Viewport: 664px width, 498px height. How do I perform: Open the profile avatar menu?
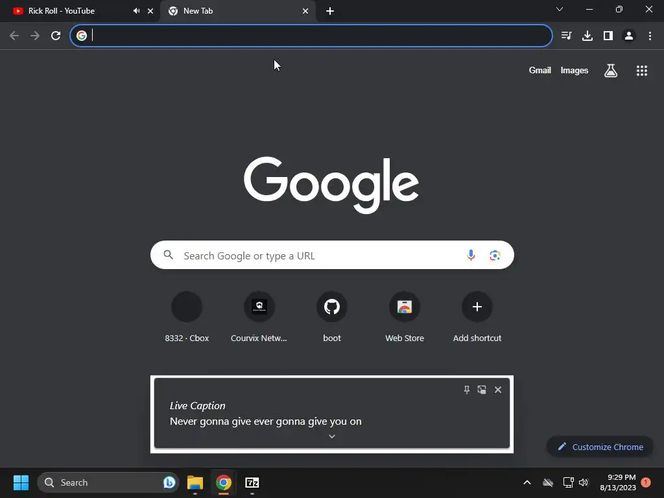coord(629,36)
